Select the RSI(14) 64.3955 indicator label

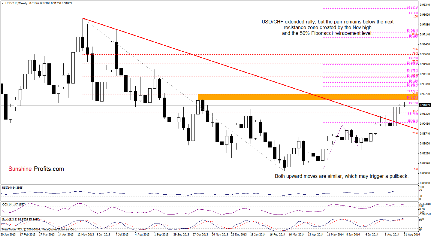(x=12, y=187)
